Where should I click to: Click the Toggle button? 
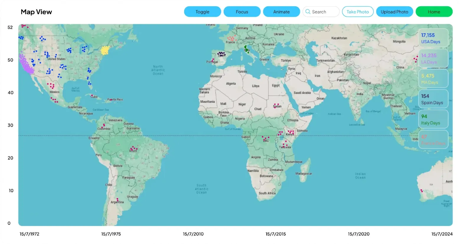(202, 12)
